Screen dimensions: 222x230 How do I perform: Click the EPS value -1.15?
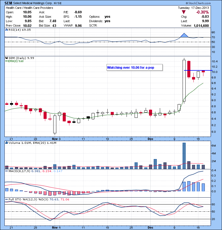78,17
